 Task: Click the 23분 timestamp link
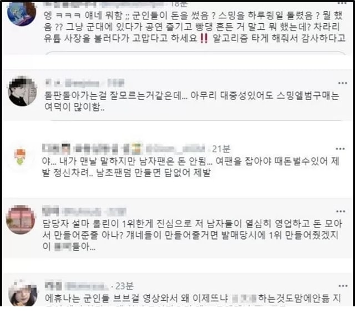(x=124, y=286)
